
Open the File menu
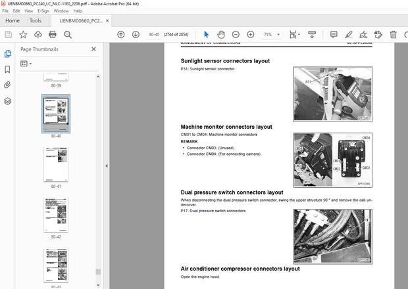5,11
